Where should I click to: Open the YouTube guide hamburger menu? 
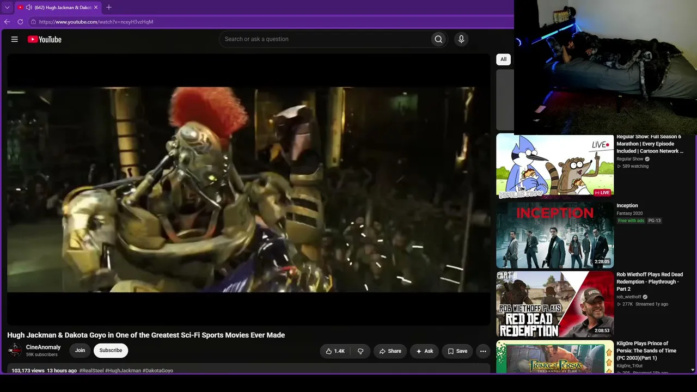(15, 39)
